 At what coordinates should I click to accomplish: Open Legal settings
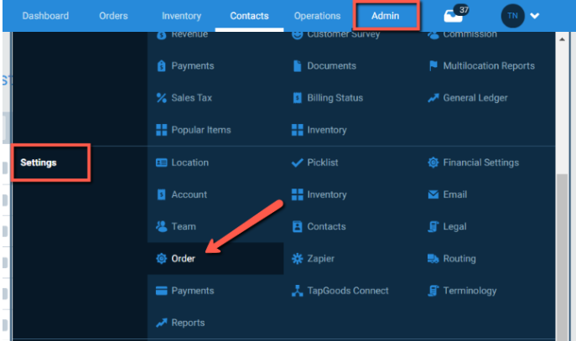(454, 226)
